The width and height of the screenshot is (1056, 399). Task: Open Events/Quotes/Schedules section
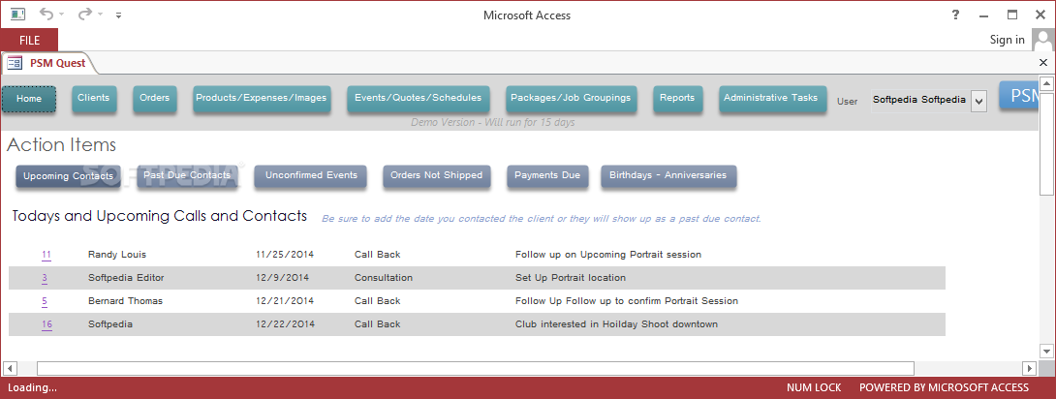pyautogui.click(x=418, y=98)
